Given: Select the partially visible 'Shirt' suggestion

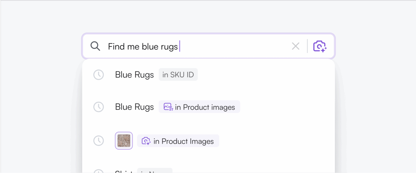Looking at the screenshot, I should click(x=123, y=172).
